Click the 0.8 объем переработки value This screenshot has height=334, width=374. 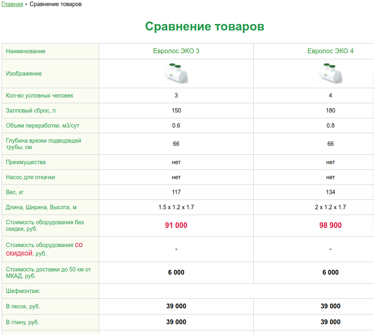coord(331,126)
